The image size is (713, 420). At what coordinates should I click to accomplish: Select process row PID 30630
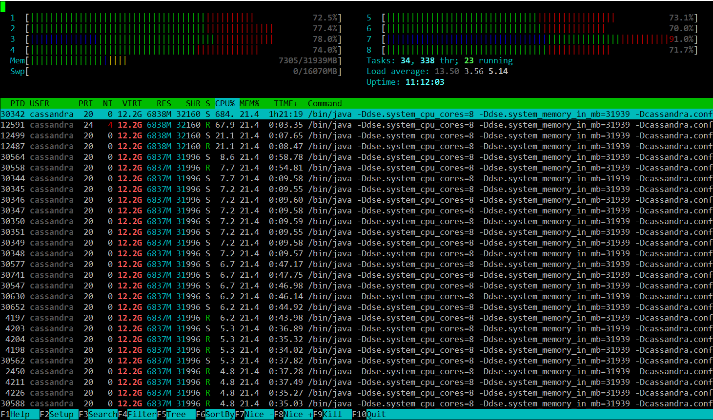coord(356,296)
